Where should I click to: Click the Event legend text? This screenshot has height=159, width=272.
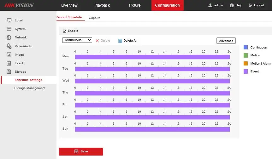[254, 71]
